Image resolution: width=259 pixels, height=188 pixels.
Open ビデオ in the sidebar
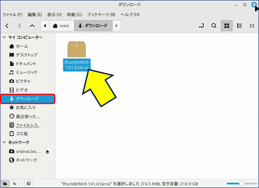point(28,90)
